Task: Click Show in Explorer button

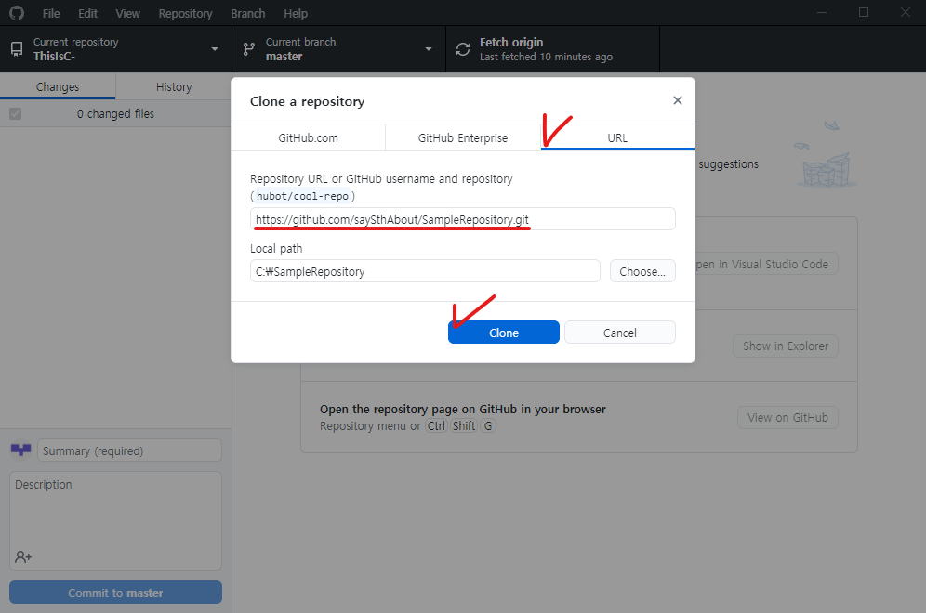Action: (786, 346)
